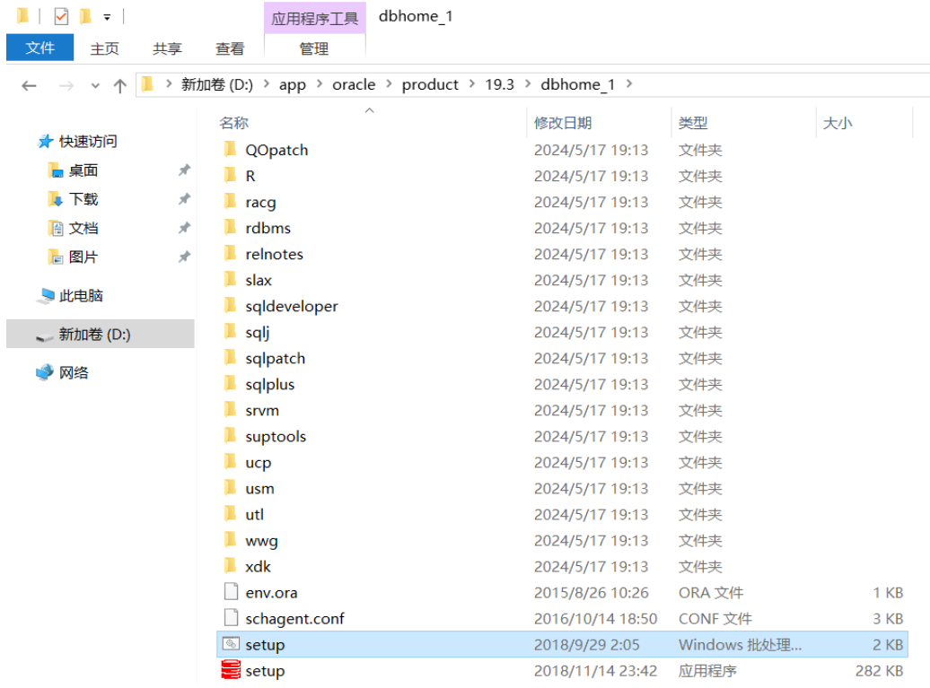Select the usm folder icon

[x=231, y=488]
